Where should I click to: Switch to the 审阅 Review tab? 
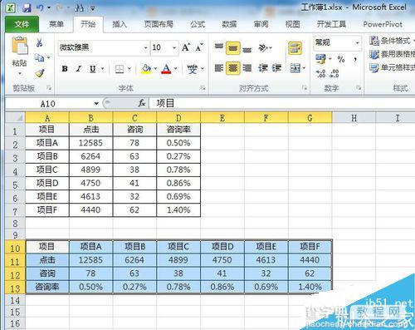pos(261,24)
